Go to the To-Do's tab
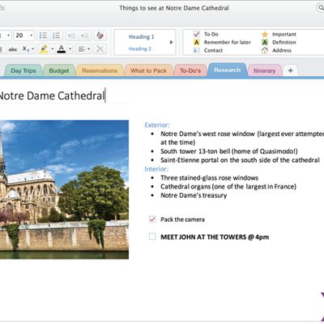 click(x=190, y=70)
